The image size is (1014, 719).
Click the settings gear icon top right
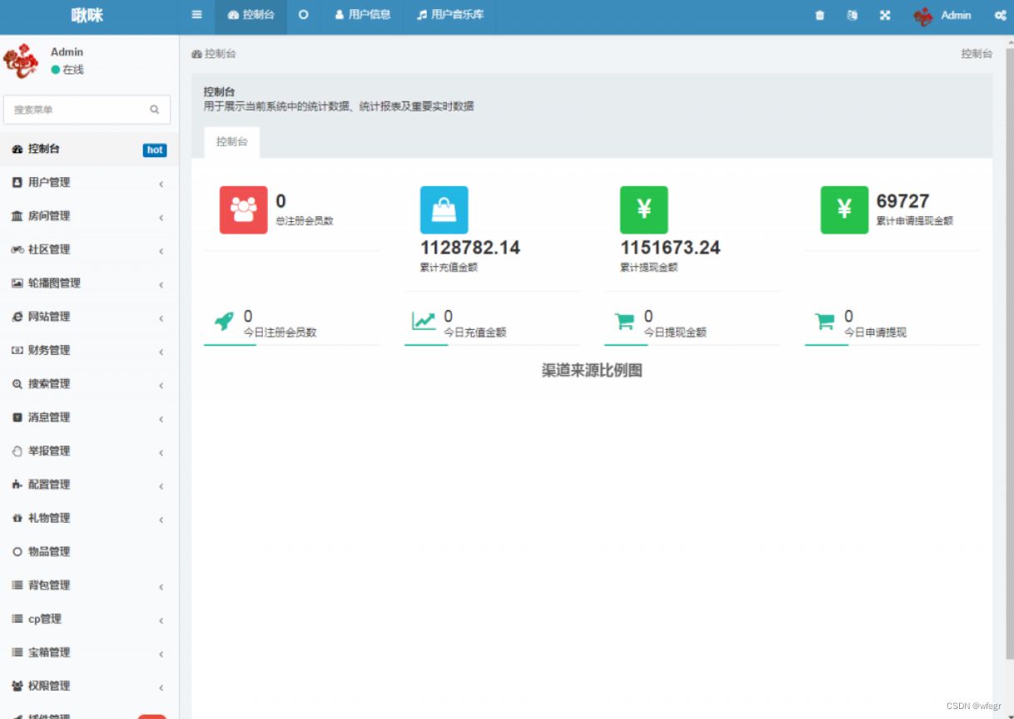999,15
